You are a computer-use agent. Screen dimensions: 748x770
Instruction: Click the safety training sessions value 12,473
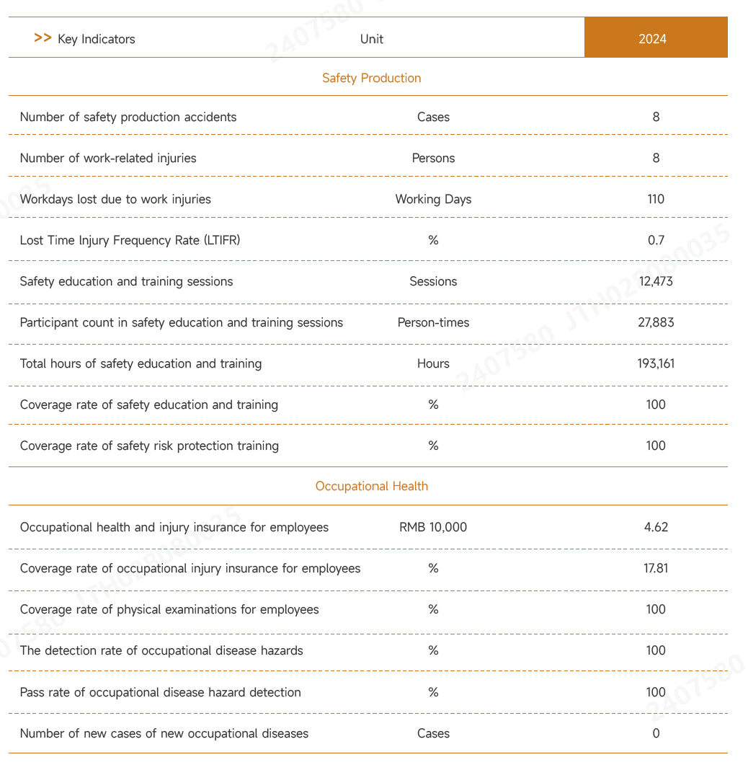point(656,281)
